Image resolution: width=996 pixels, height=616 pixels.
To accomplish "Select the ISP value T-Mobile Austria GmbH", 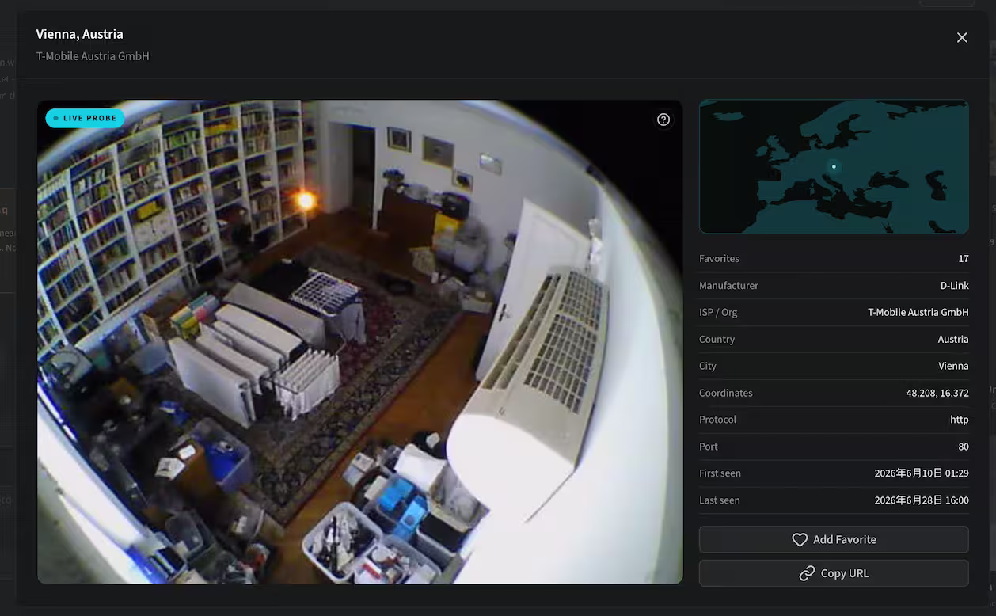I will click(x=918, y=312).
